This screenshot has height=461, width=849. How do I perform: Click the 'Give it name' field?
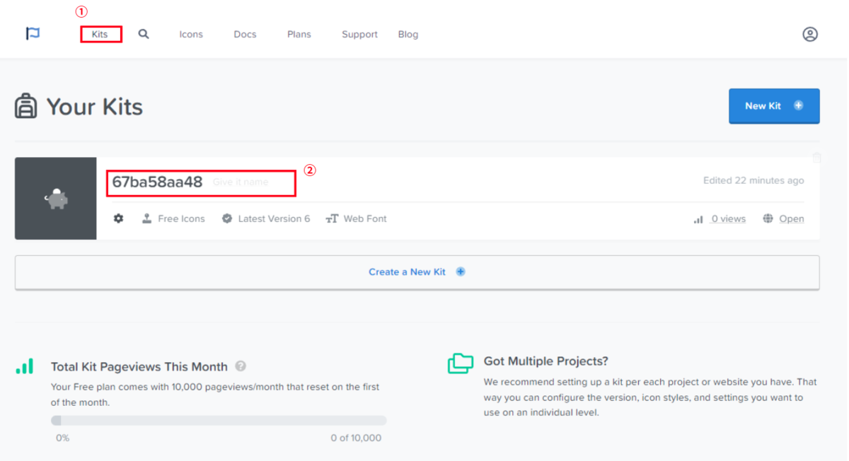click(241, 182)
